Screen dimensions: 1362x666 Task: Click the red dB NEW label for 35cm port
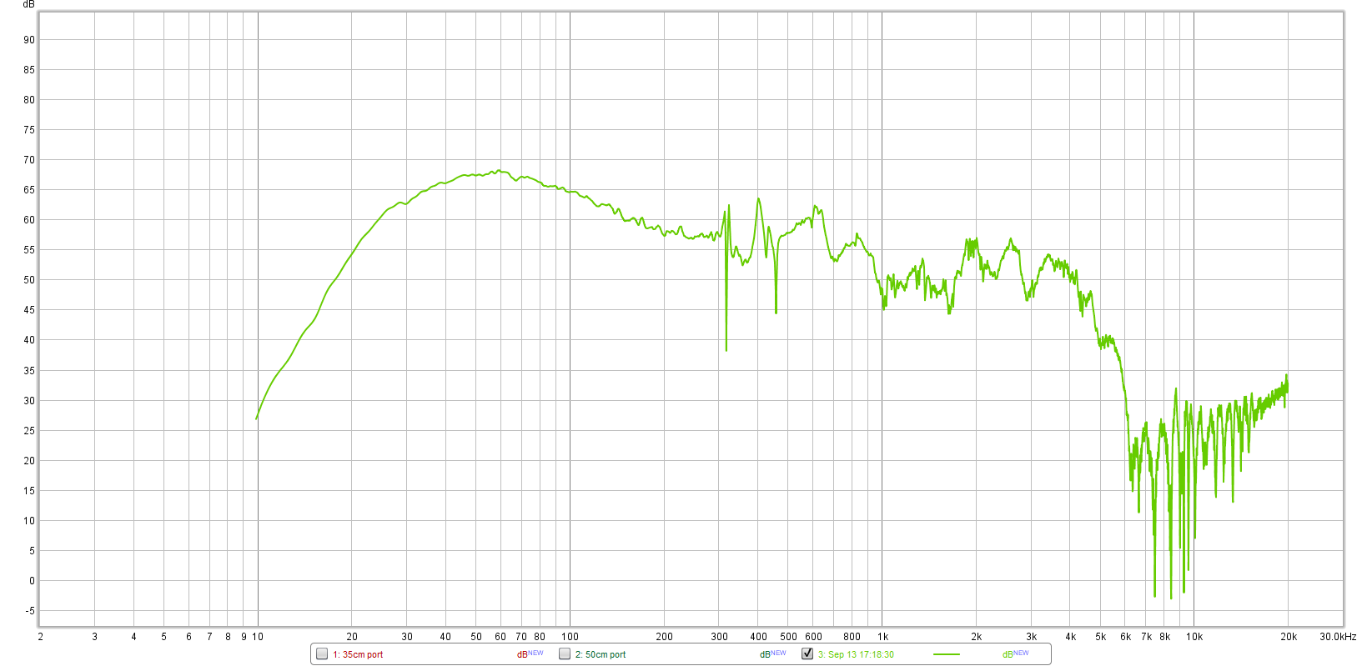tap(530, 654)
